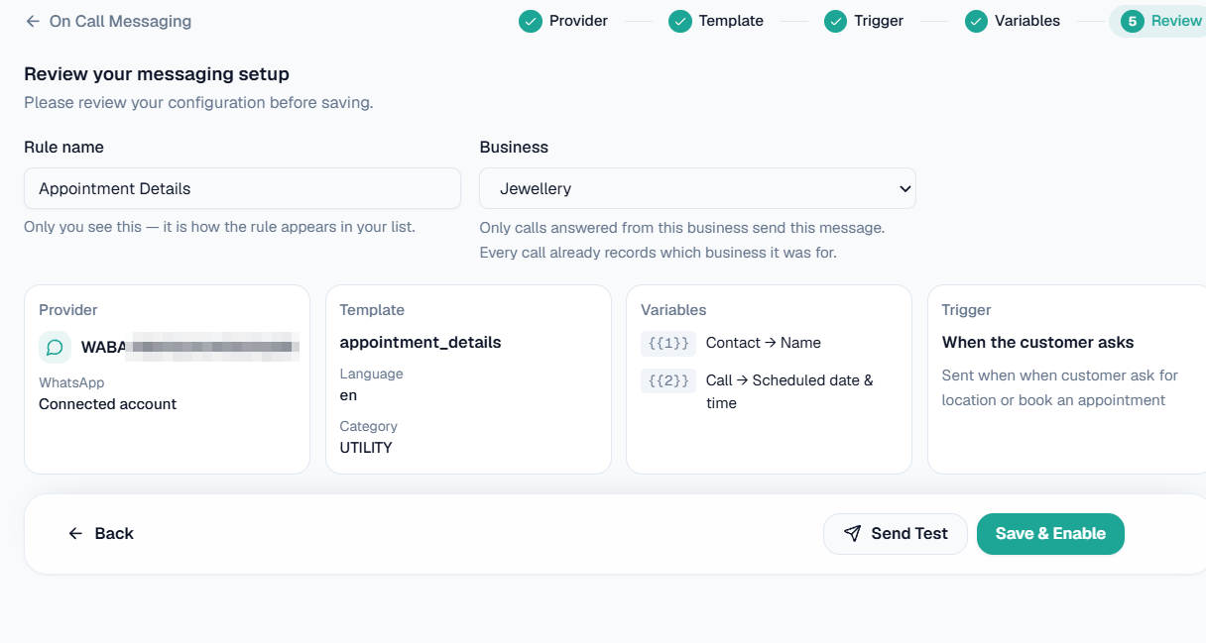This screenshot has height=643, width=1206.
Task: Click the {{2}} variable tag
Action: tap(668, 380)
